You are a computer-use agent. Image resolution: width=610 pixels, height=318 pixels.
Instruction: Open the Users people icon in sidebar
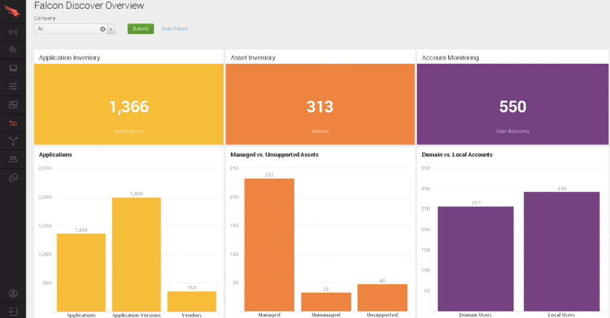[x=13, y=159]
